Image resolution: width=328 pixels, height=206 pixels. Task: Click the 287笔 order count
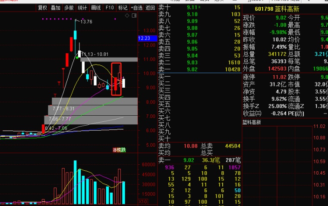[x=233, y=160]
